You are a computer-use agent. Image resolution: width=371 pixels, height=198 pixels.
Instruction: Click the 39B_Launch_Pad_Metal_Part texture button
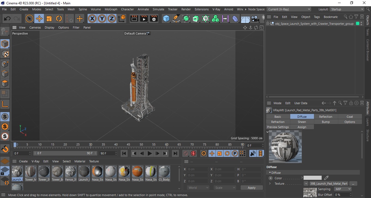click(329, 184)
